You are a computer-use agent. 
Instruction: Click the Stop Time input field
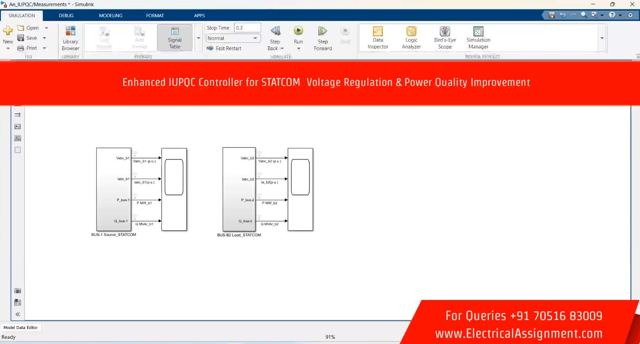coord(247,28)
